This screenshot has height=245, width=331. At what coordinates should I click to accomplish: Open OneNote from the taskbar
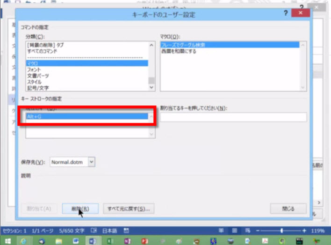(x=126, y=240)
